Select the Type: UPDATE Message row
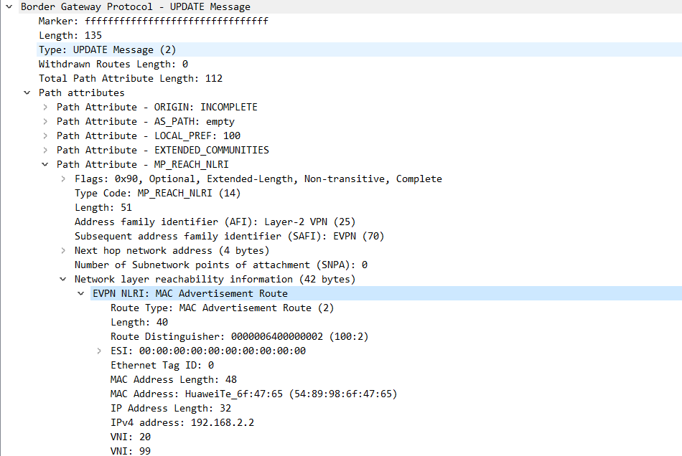 108,49
